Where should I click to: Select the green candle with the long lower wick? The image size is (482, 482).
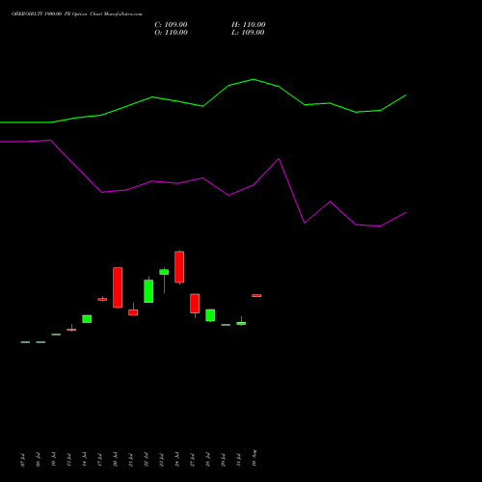pos(164,272)
